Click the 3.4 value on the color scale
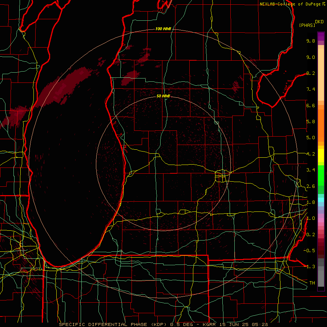This screenshot has width=327, height=327. pyautogui.click(x=311, y=170)
